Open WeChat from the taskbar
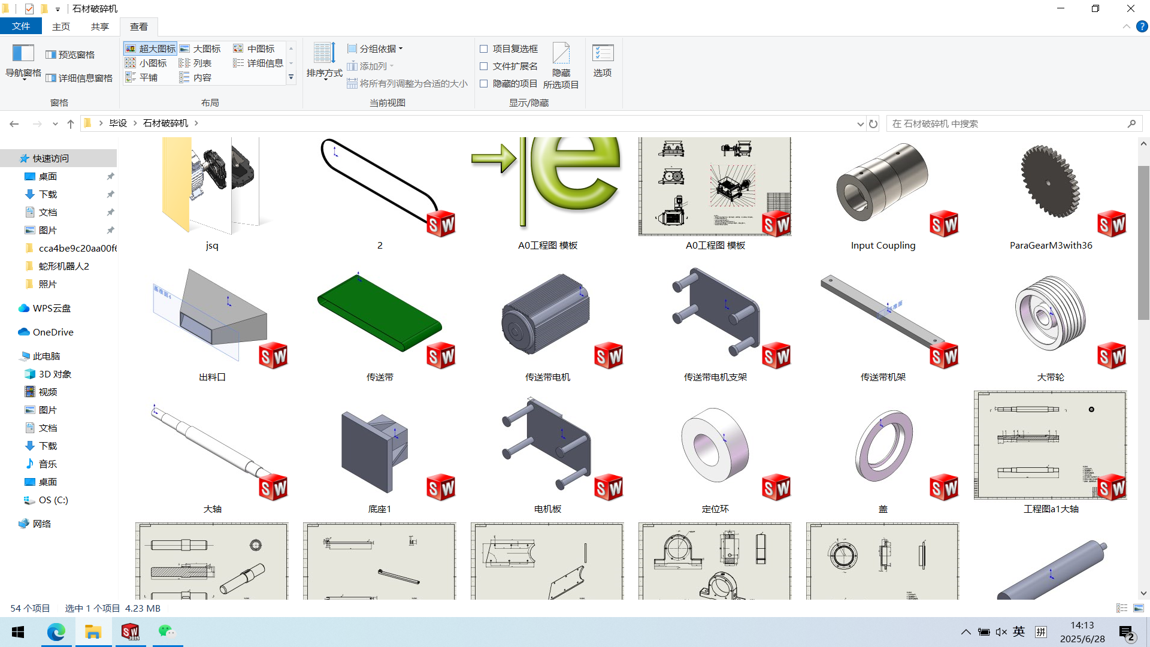1150x647 pixels. pyautogui.click(x=167, y=632)
